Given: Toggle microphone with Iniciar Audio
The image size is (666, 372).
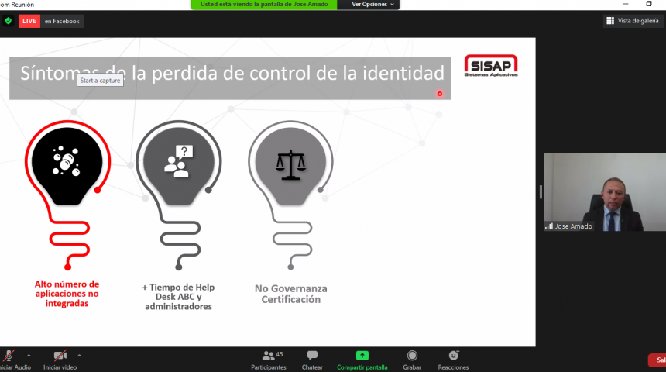Looking at the screenshot, I should [x=9, y=356].
